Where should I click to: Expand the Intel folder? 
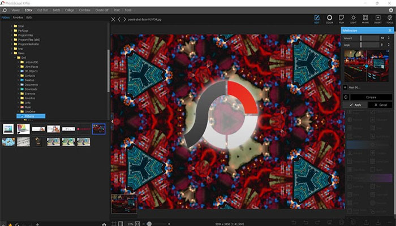(x=12, y=26)
